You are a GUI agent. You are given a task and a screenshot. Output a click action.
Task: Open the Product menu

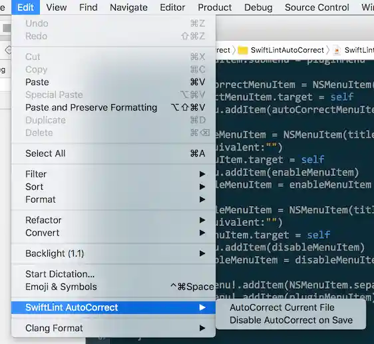215,7
